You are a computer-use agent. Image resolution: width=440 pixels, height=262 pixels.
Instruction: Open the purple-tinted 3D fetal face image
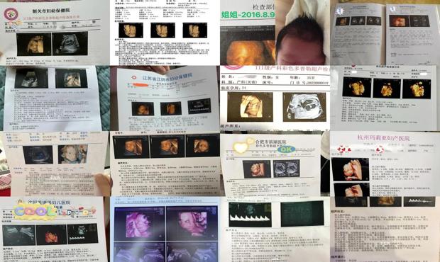click(140, 224)
